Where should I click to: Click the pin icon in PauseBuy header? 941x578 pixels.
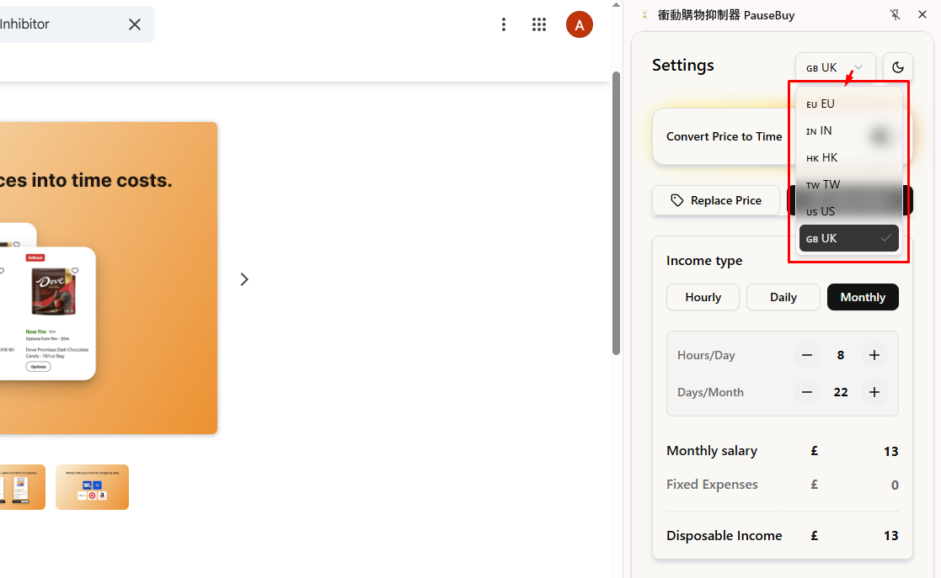[x=896, y=15]
